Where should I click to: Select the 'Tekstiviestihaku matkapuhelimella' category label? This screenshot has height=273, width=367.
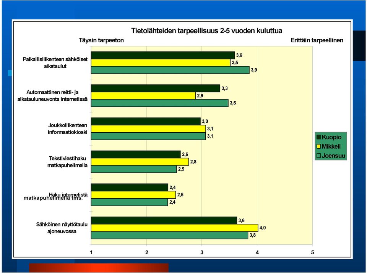(x=67, y=162)
